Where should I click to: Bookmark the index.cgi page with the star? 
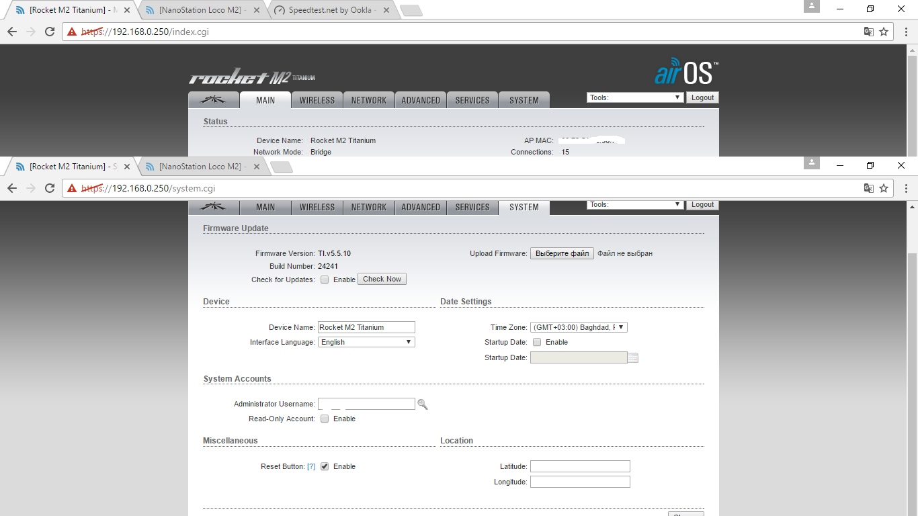(x=884, y=32)
